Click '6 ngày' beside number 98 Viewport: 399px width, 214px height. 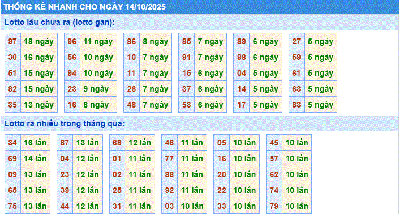coord(265,57)
